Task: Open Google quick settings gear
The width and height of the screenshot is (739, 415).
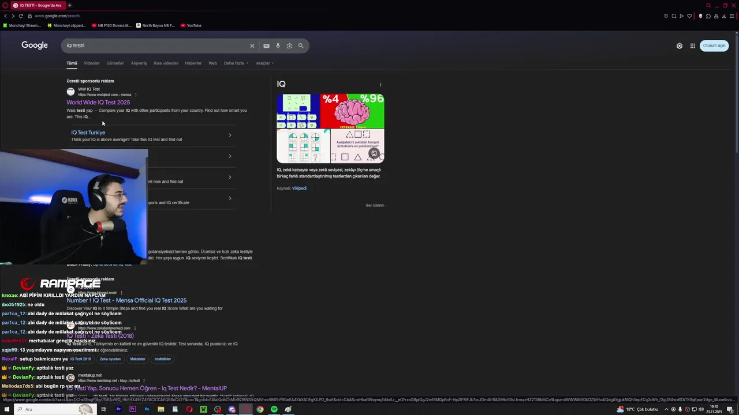Action: click(680, 46)
